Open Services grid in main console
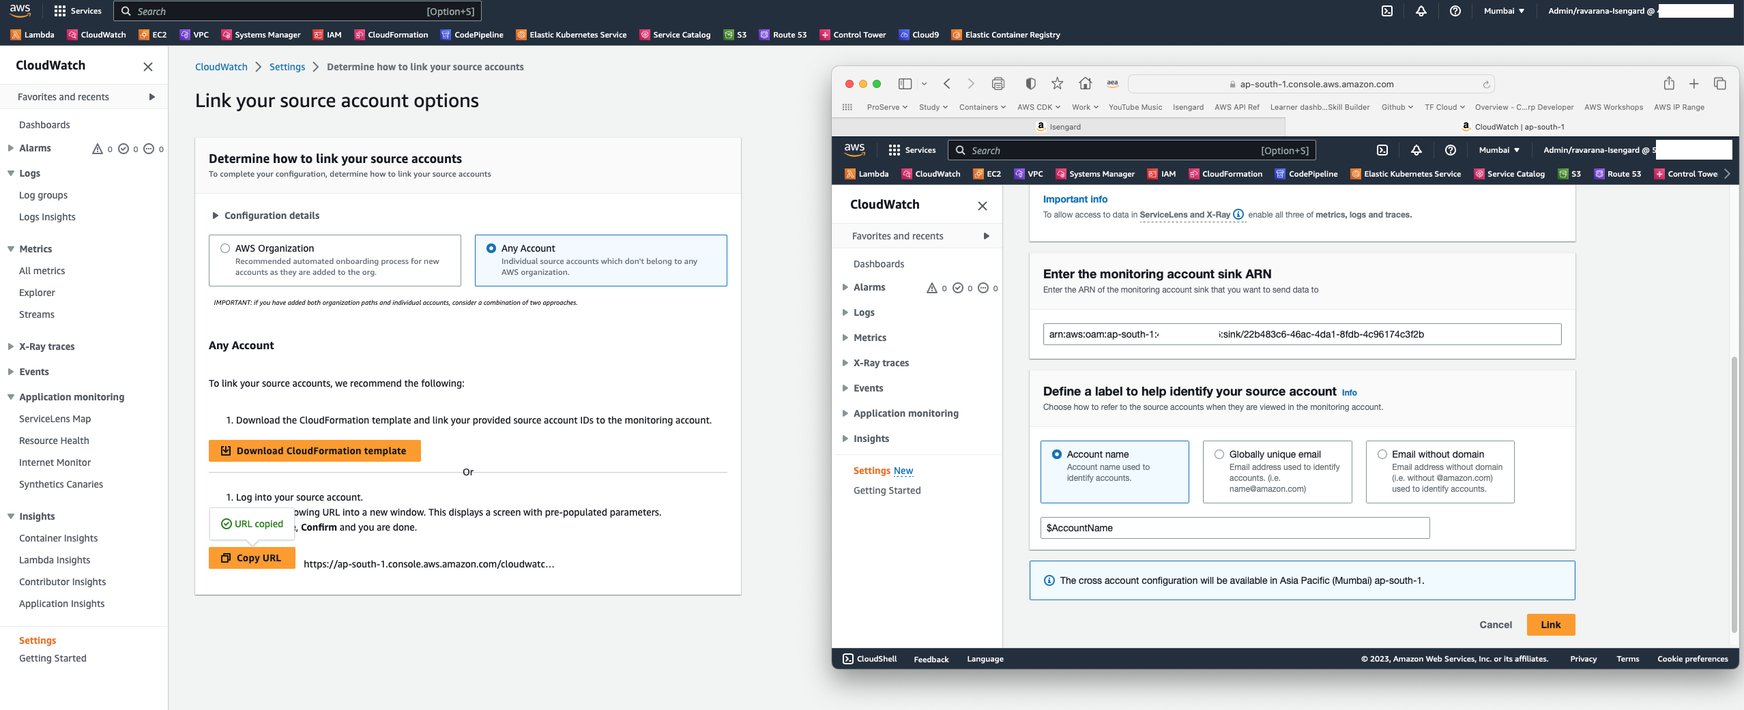Image resolution: width=1744 pixels, height=710 pixels. pos(78,11)
